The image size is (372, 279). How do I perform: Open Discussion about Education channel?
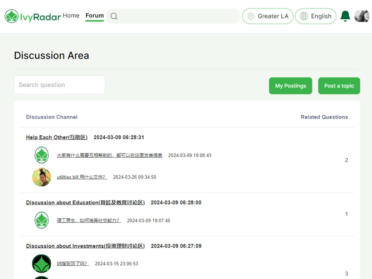point(85,203)
